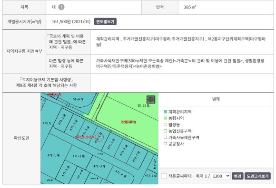Click the 농업진흥구역 legend box
This screenshot has width=276, height=188.
tap(165, 131)
